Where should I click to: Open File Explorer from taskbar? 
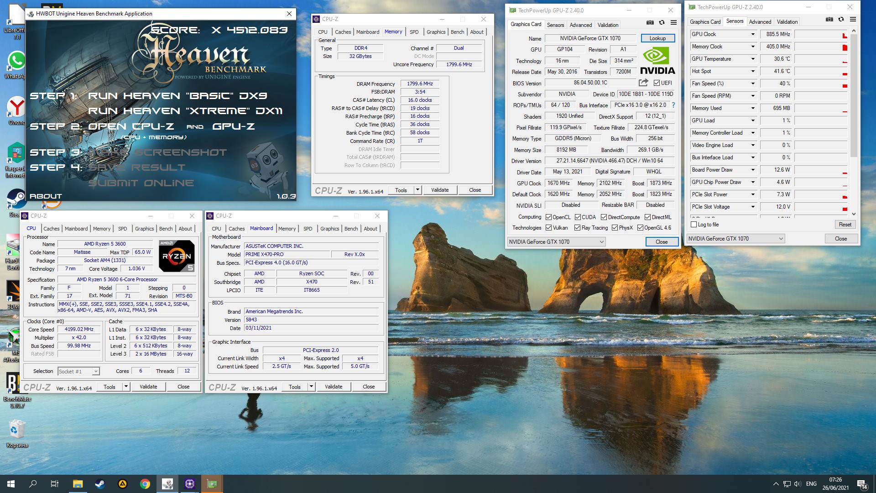[x=78, y=484]
